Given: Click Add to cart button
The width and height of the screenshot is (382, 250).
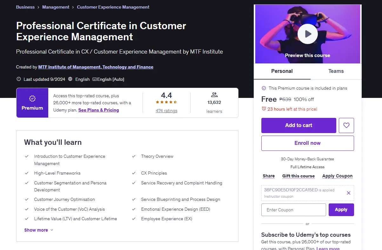Looking at the screenshot, I should pyautogui.click(x=298, y=125).
